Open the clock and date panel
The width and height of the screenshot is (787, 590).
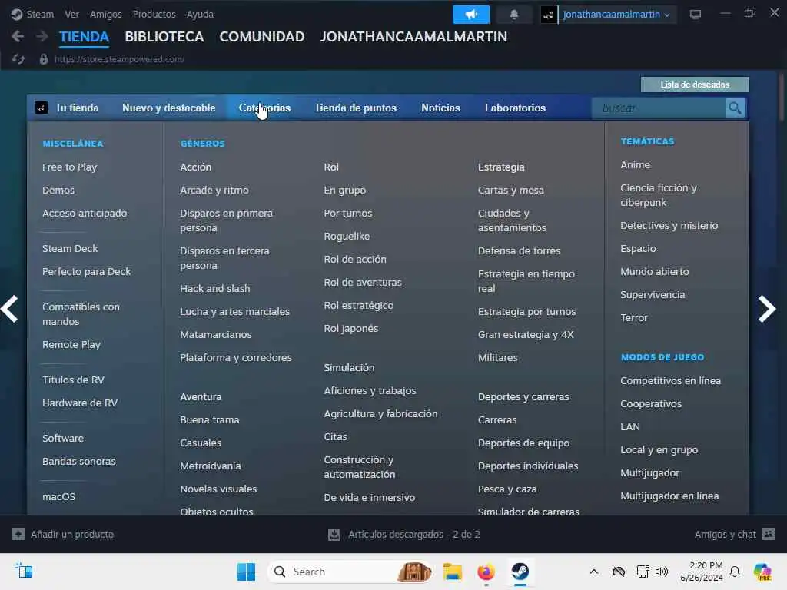point(701,572)
